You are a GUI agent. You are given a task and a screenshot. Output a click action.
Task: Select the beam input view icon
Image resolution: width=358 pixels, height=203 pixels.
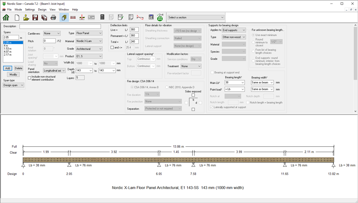pyautogui.click(x=64, y=17)
